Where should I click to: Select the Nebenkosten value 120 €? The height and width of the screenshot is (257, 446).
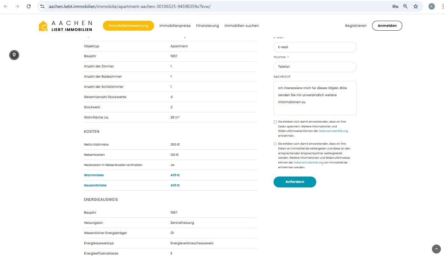point(174,155)
